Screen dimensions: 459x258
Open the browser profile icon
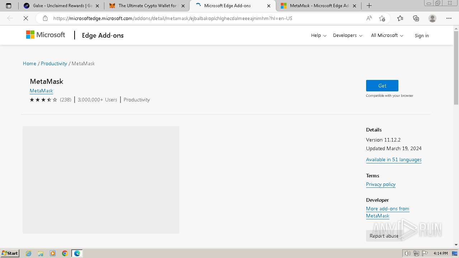(432, 18)
